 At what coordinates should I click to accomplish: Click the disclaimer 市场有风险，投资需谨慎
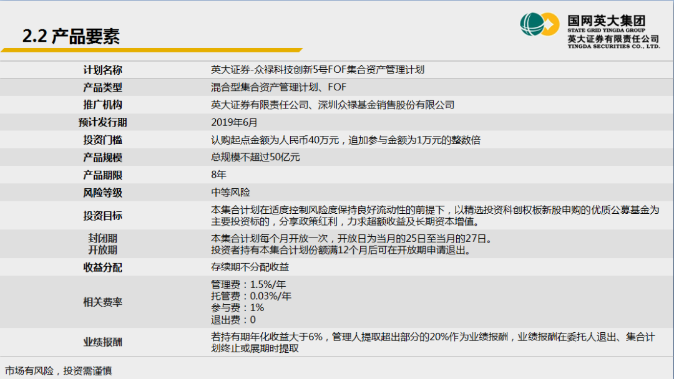coord(59,371)
